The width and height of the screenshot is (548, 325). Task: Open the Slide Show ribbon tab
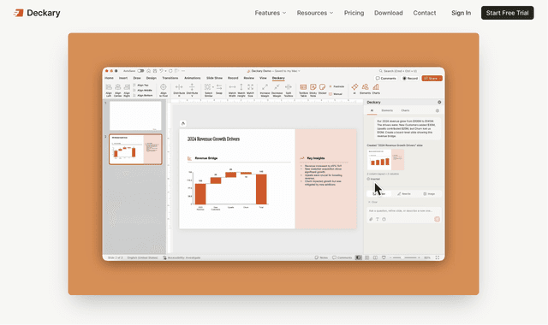pyautogui.click(x=214, y=78)
